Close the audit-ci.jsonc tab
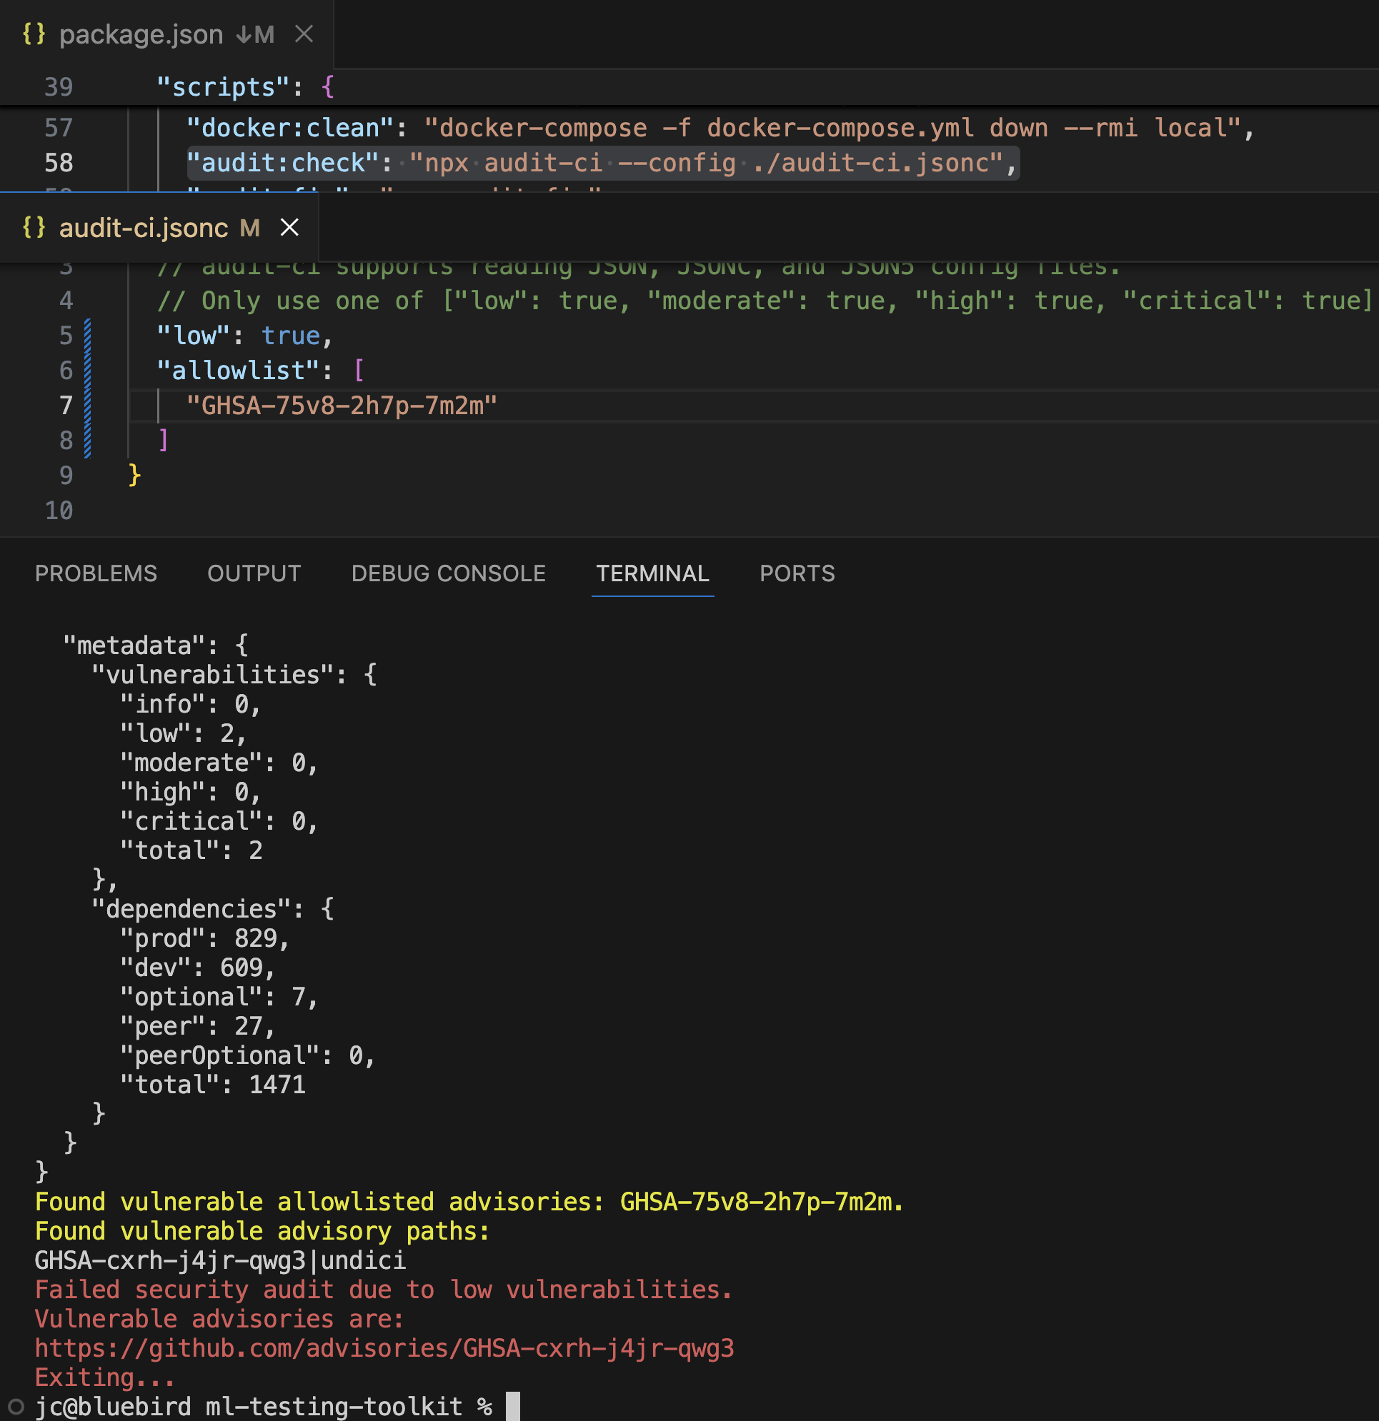The height and width of the screenshot is (1421, 1379). pos(289,228)
